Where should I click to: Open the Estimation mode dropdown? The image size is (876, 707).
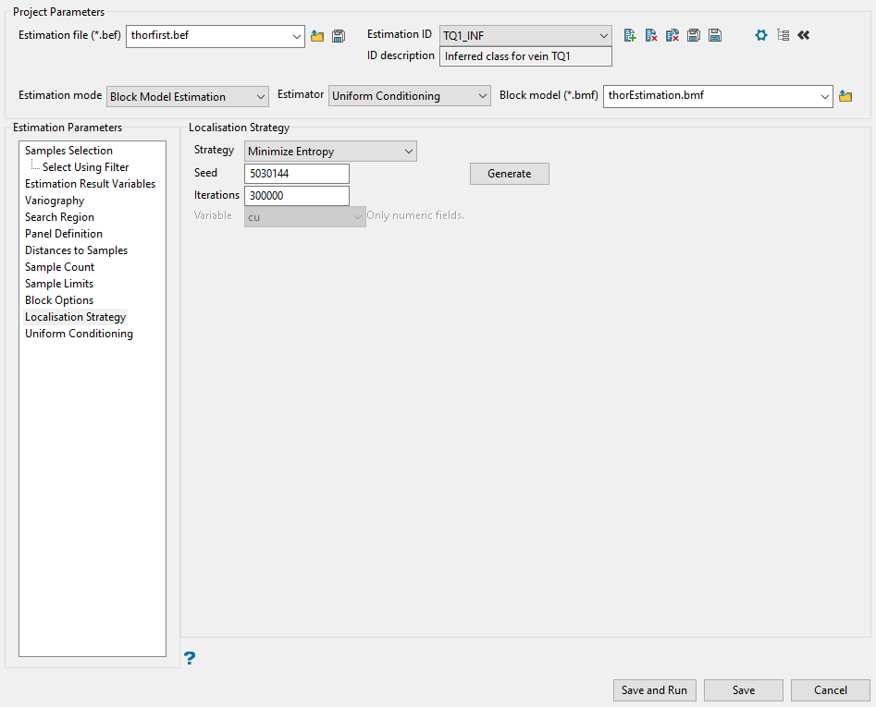[x=188, y=96]
